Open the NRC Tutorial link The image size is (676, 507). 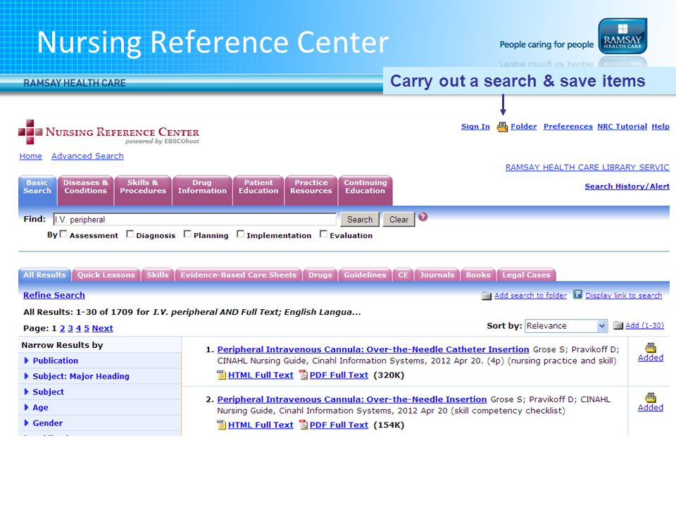click(622, 126)
